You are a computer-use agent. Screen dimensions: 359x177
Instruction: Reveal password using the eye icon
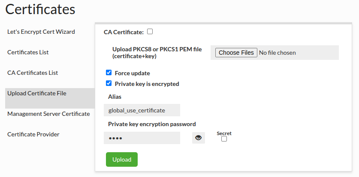pyautogui.click(x=199, y=138)
